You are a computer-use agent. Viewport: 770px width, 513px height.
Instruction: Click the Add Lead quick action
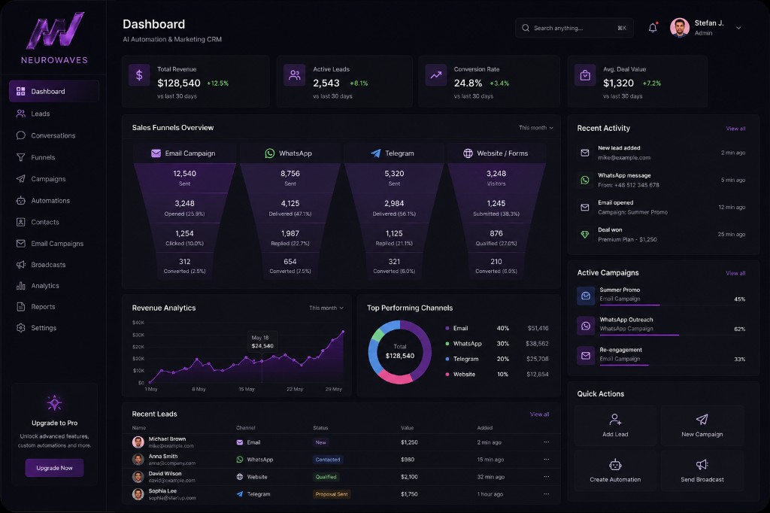click(615, 426)
